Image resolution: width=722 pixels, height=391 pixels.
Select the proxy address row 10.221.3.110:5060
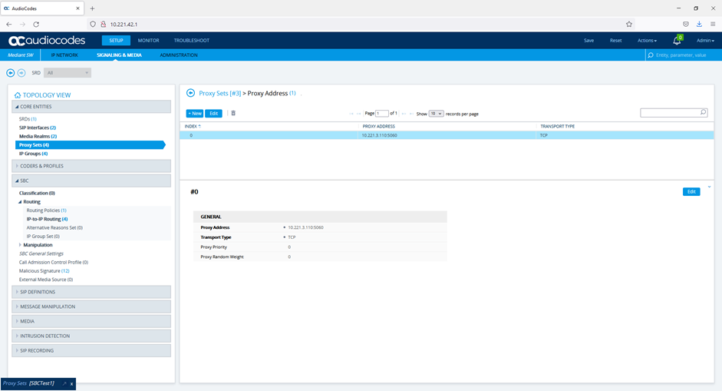pos(447,135)
